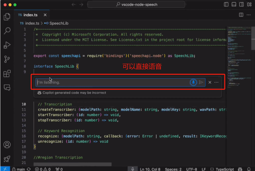The height and width of the screenshot is (171, 255).
Task: Toggle the bottom panel layout button
Action: click(233, 5)
